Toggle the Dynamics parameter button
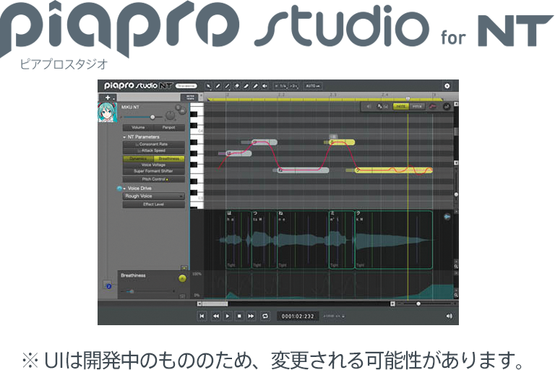The width and height of the screenshot is (555, 370). (138, 158)
